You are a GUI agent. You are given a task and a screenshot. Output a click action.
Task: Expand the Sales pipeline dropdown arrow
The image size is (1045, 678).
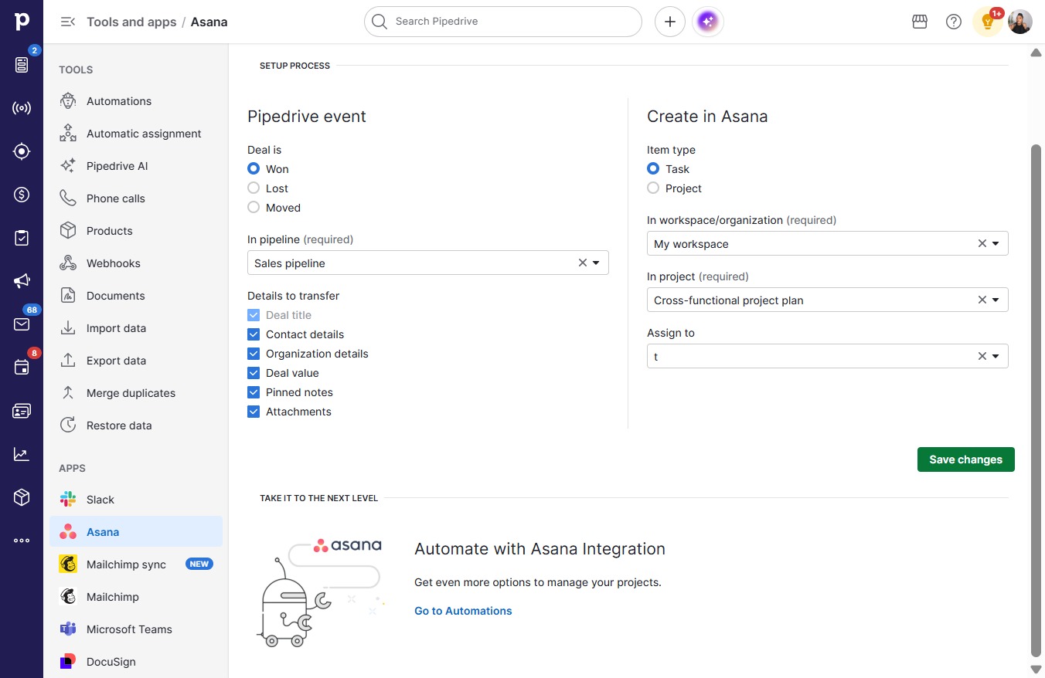597,263
